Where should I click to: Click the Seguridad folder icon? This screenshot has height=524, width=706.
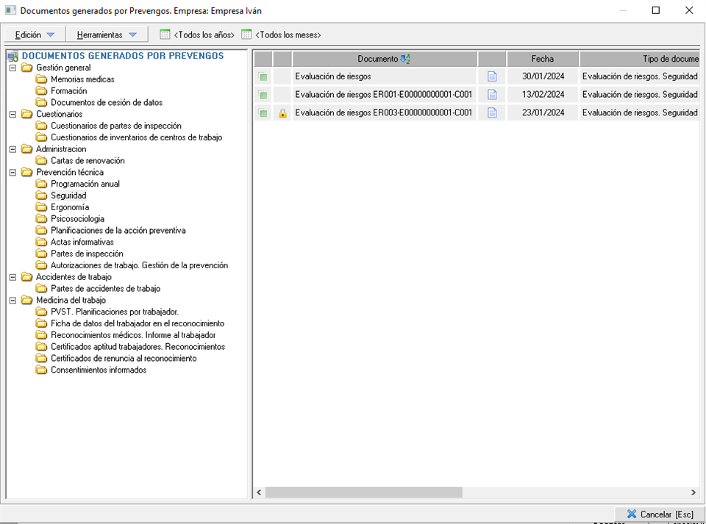pyautogui.click(x=41, y=195)
